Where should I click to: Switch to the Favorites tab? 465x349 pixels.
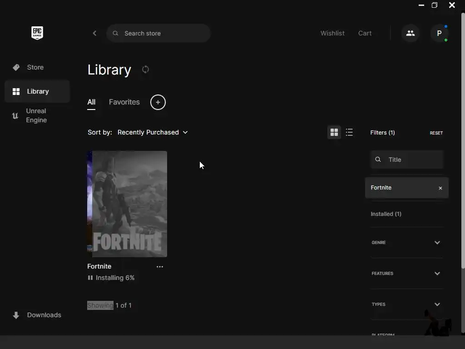(124, 102)
